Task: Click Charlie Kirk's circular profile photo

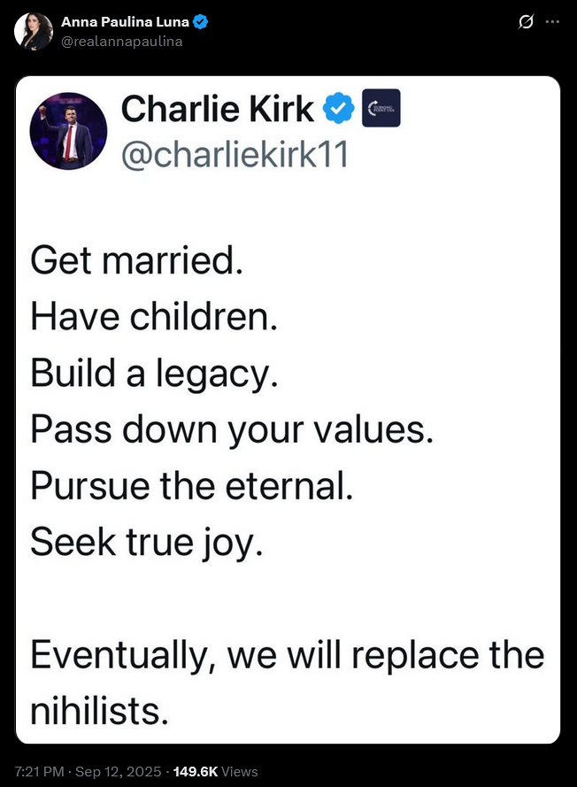Action: pyautogui.click(x=68, y=131)
